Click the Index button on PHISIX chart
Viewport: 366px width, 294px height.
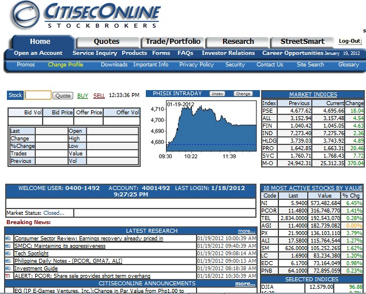click(217, 94)
